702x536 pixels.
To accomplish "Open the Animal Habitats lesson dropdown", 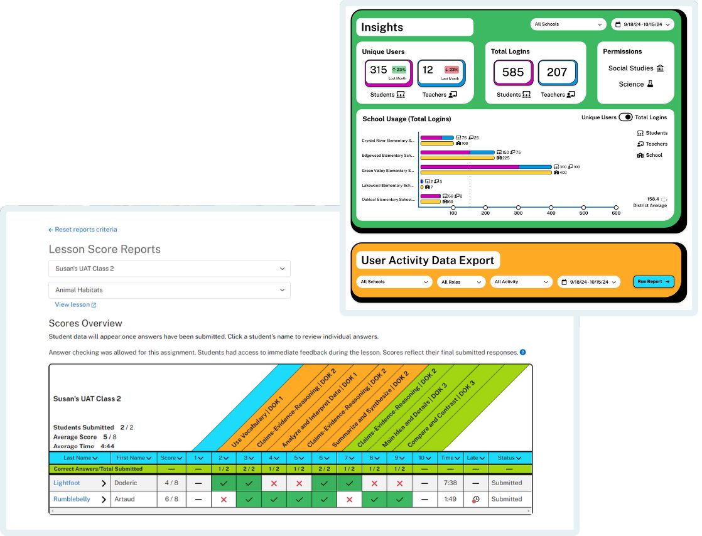I will click(x=170, y=290).
